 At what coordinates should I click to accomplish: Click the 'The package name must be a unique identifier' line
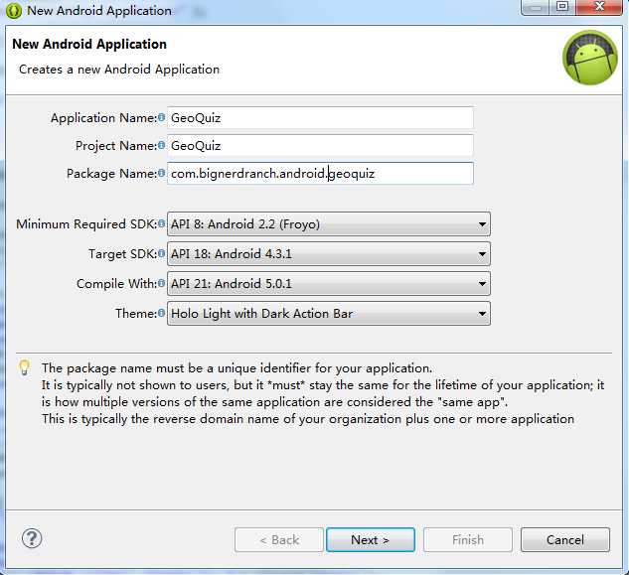tap(236, 368)
